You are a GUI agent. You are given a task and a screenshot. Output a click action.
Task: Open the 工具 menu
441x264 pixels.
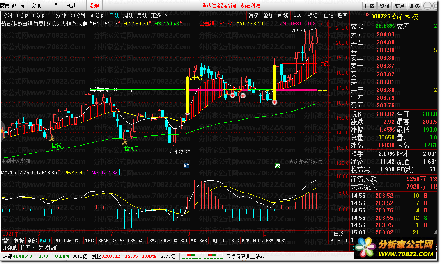point(53,6)
